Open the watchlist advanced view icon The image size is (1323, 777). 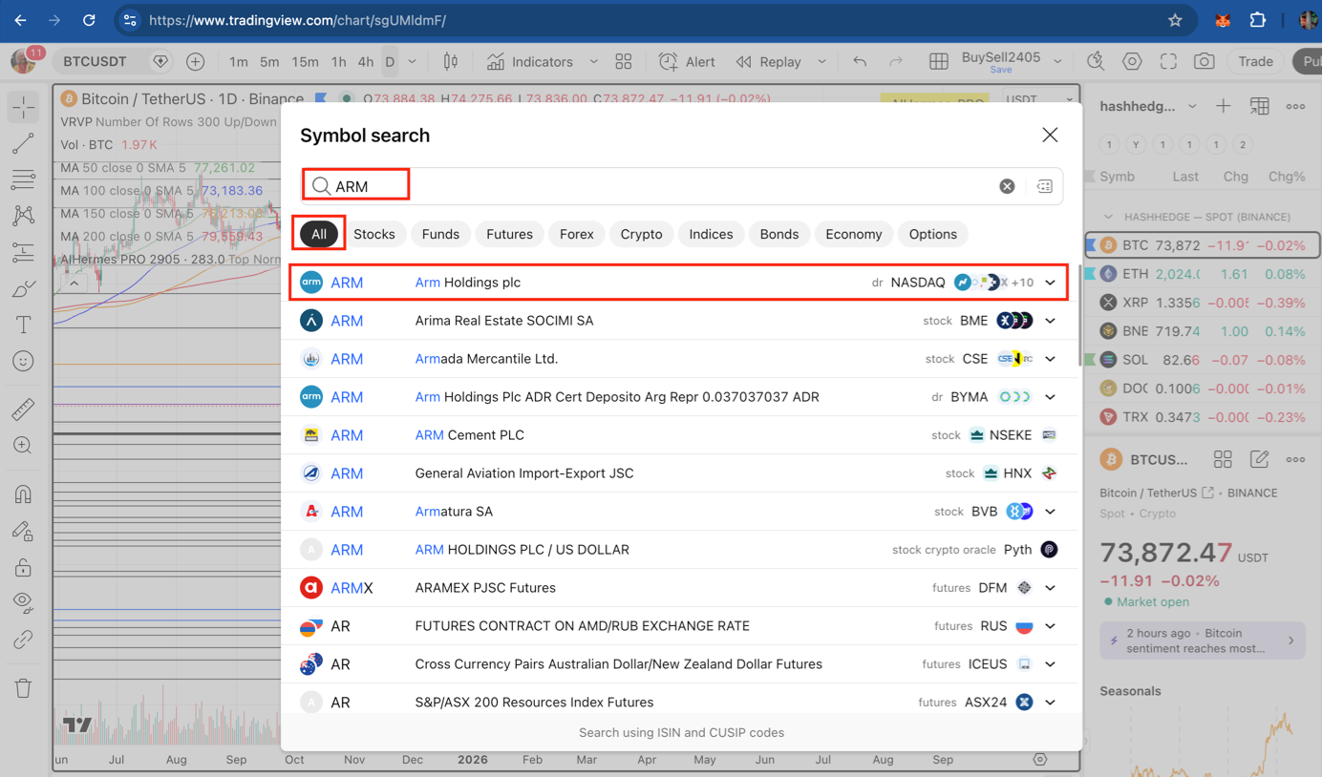click(x=1260, y=106)
